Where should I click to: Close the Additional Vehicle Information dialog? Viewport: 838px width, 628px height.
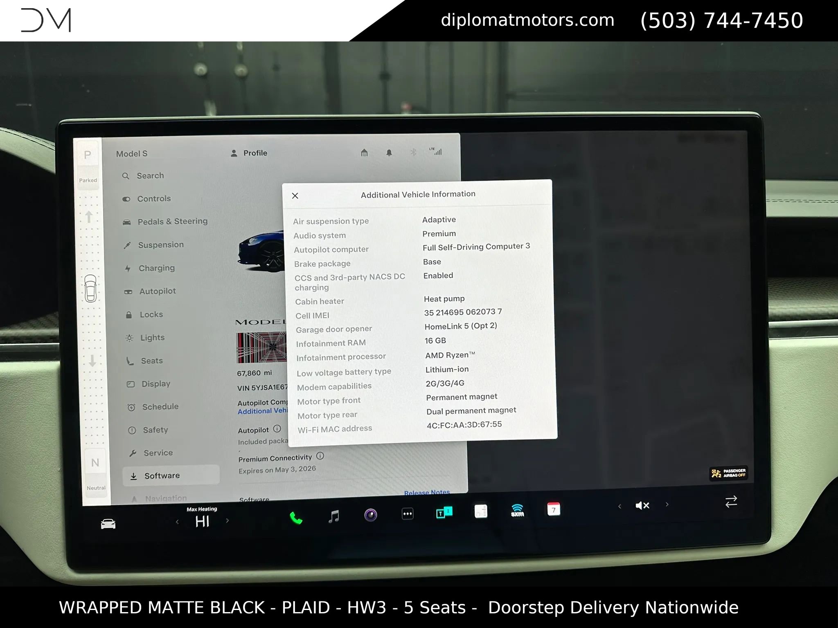(x=295, y=196)
